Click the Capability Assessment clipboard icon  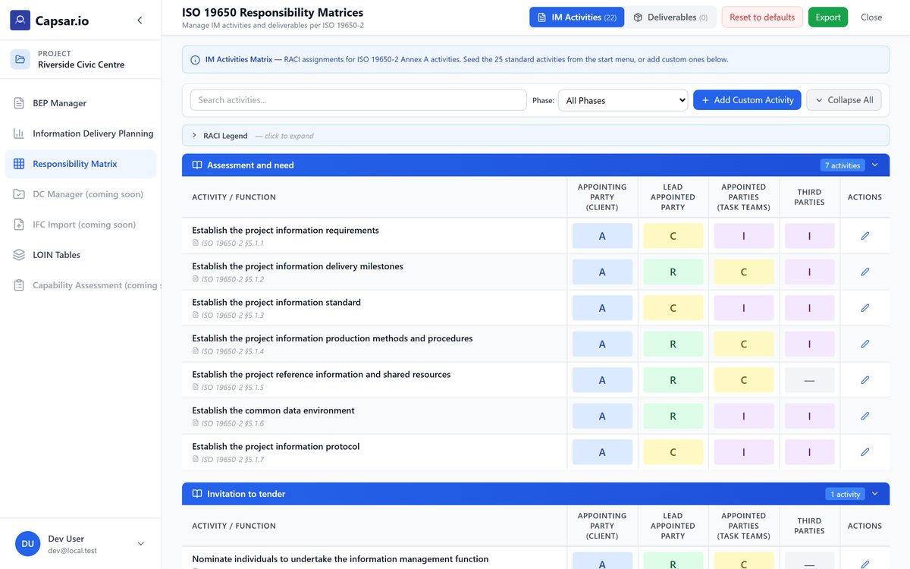19,285
